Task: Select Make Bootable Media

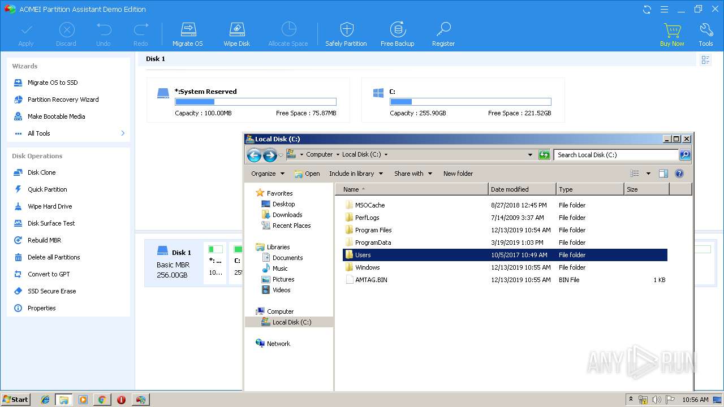Action: [x=56, y=116]
